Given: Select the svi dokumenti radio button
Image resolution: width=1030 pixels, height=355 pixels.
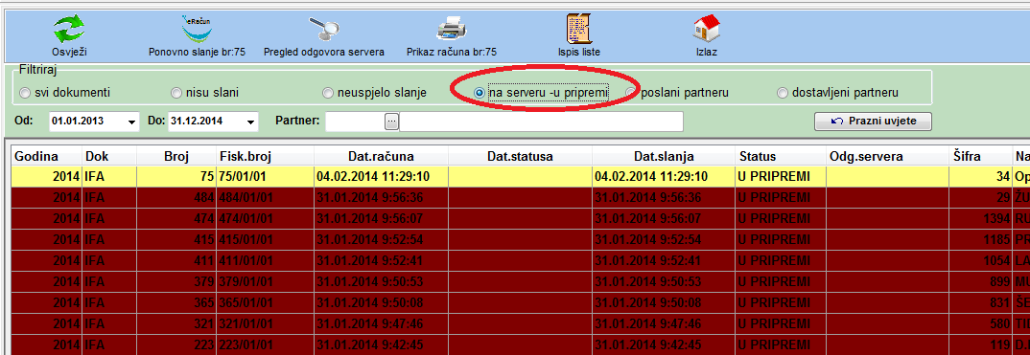Looking at the screenshot, I should 25,93.
